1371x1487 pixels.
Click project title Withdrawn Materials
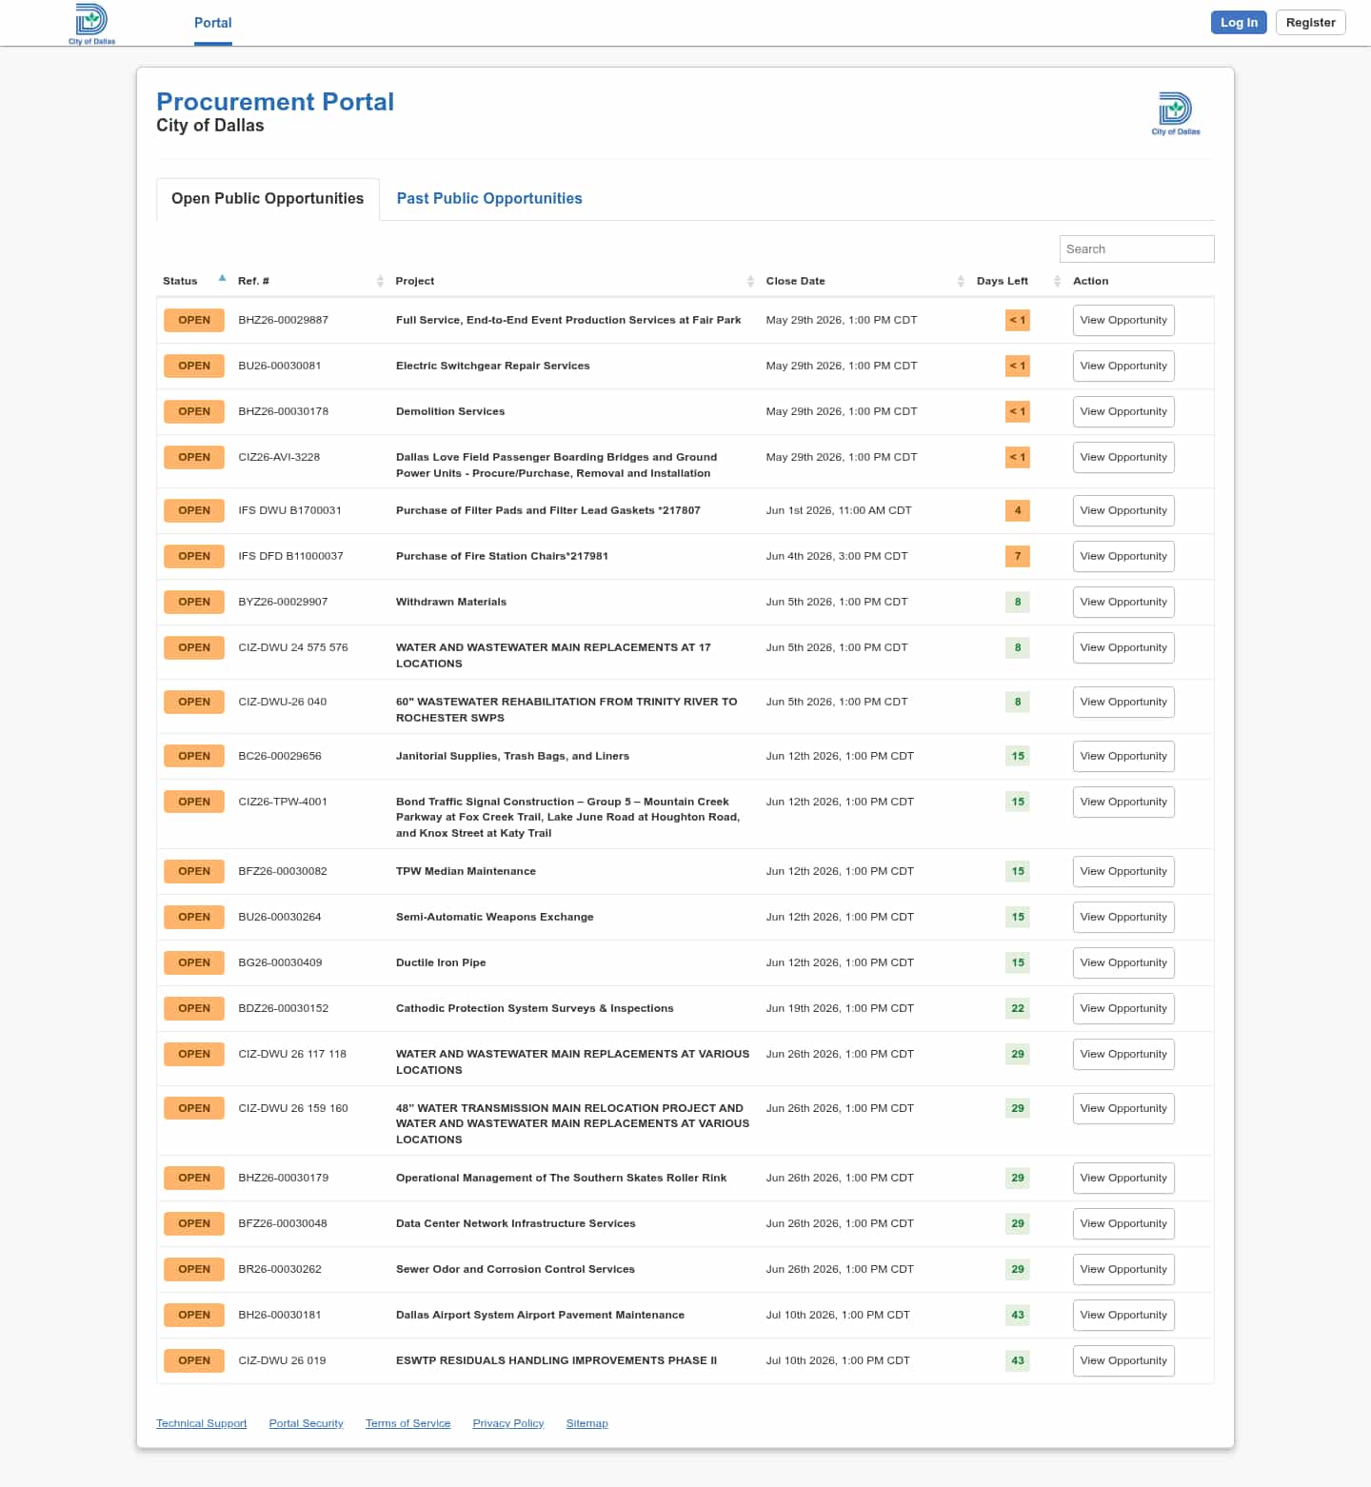click(x=451, y=602)
